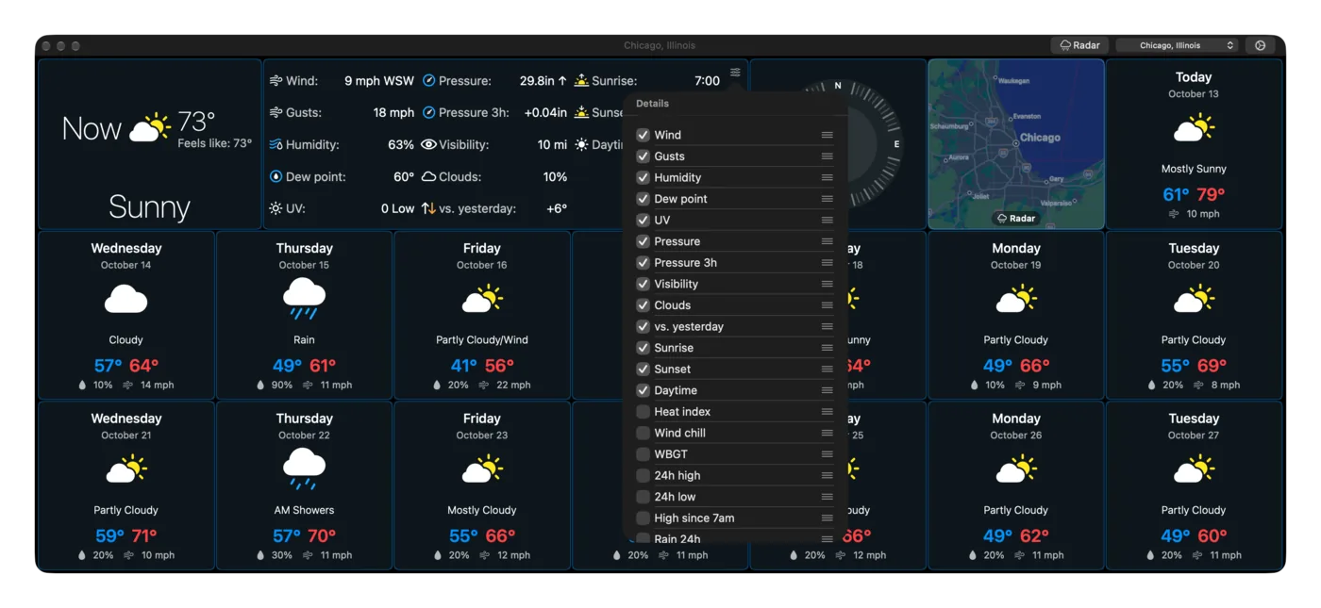The height and width of the screenshot is (608, 1321).
Task: Click the 7:00 sunrise time value
Action: 707,81
